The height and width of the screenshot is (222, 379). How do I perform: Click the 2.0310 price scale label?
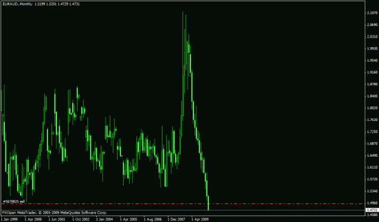pyautogui.click(x=372, y=37)
